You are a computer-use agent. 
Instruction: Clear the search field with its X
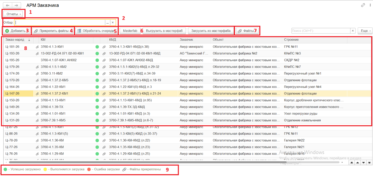[x=353, y=31]
